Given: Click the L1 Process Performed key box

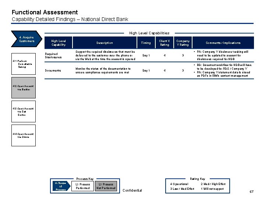Looking at the screenshot, I should (83, 186).
